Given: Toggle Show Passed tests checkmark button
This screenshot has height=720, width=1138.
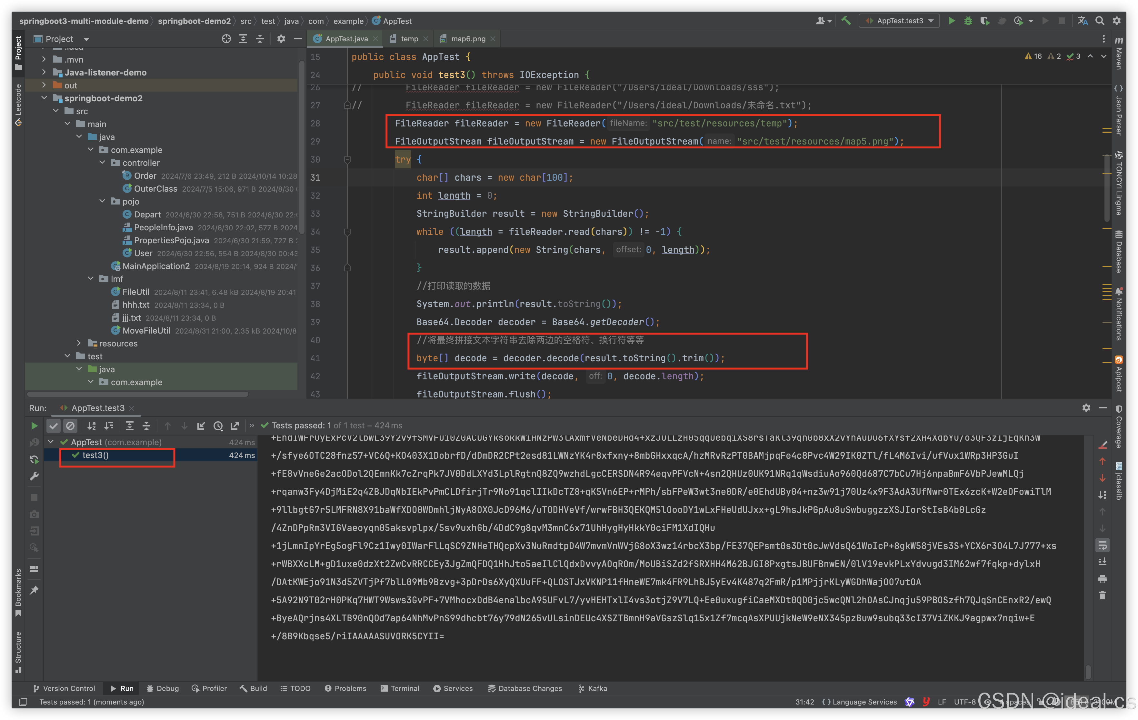Looking at the screenshot, I should 54,425.
